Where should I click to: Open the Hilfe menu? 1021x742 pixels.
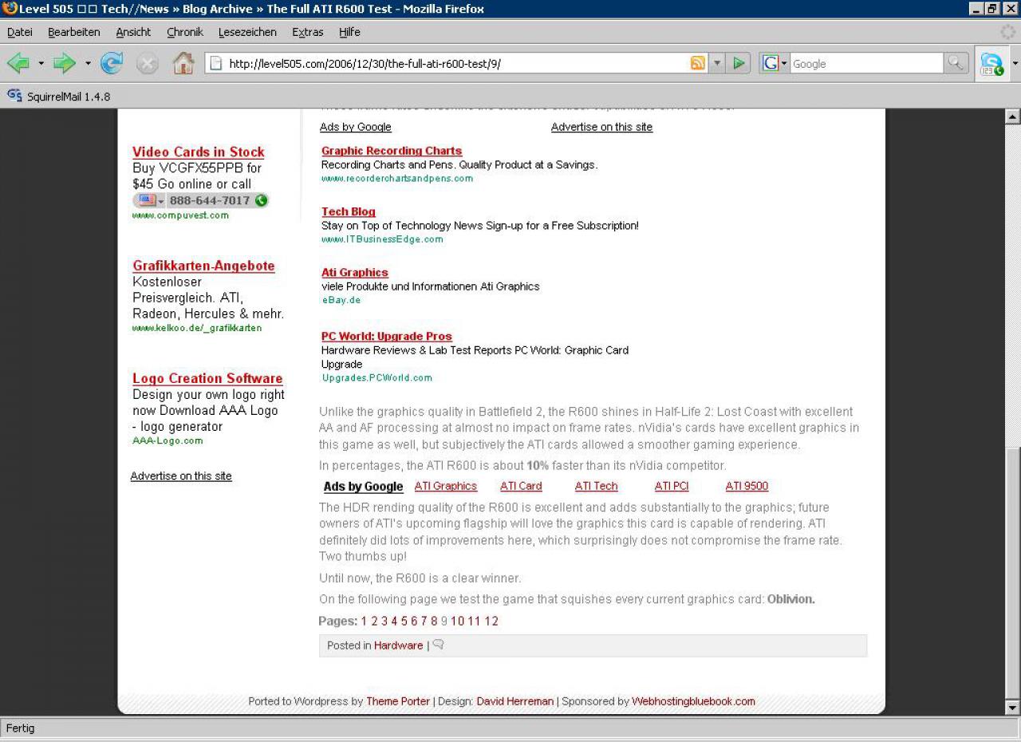tap(349, 32)
